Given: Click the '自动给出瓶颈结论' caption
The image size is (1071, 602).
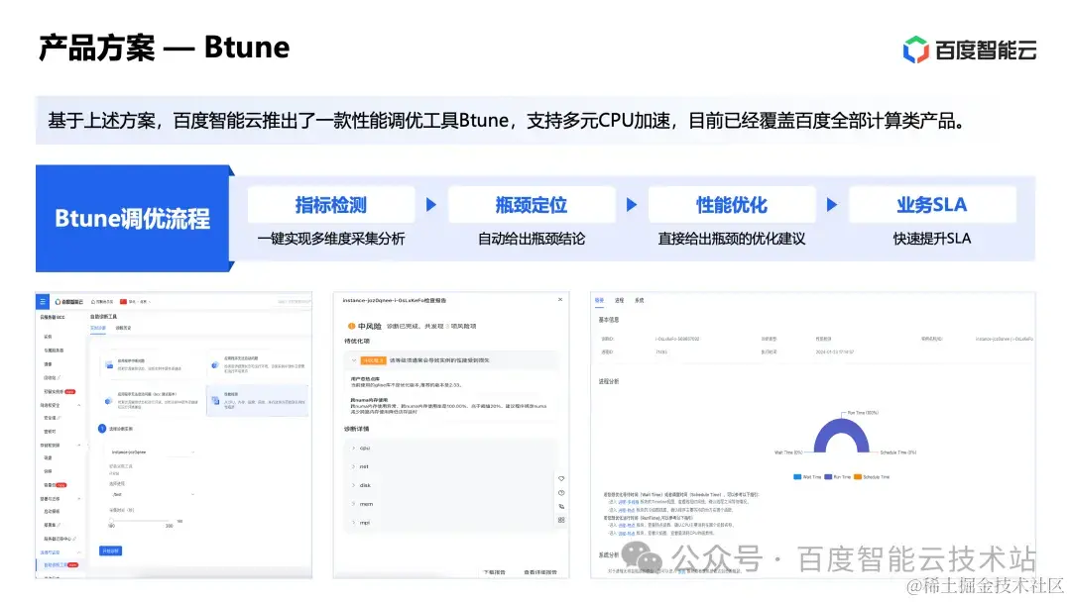Looking at the screenshot, I should [532, 239].
